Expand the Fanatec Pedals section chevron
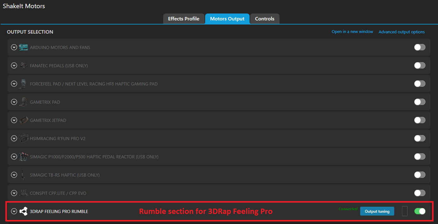Screen dimensions: 438x224 [14, 66]
